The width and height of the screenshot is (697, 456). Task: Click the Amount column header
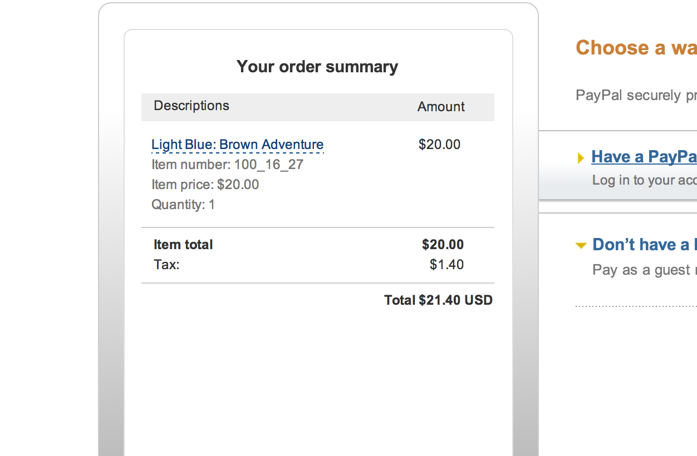441,107
